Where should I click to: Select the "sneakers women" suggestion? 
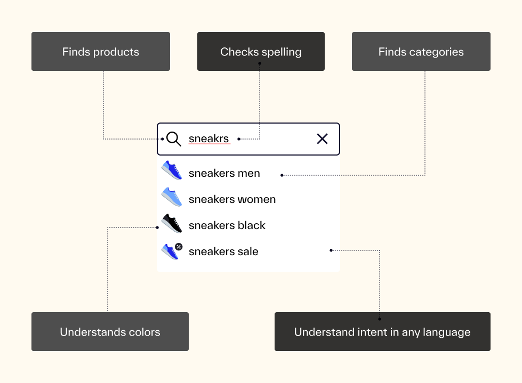[x=232, y=199]
